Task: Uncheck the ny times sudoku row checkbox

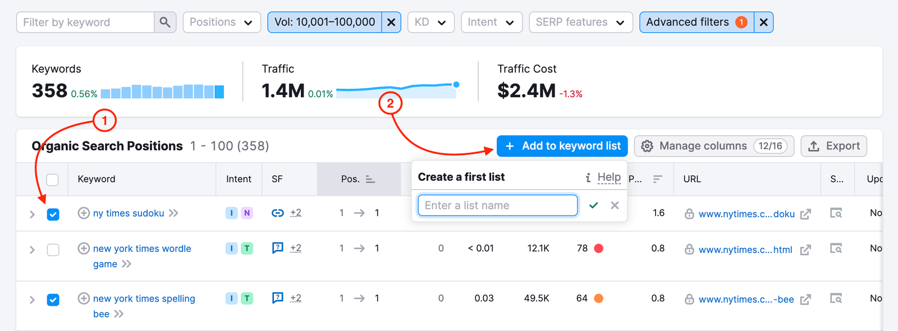Action: pyautogui.click(x=53, y=214)
